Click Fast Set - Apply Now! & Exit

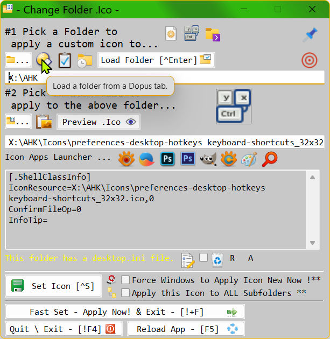click(125, 312)
